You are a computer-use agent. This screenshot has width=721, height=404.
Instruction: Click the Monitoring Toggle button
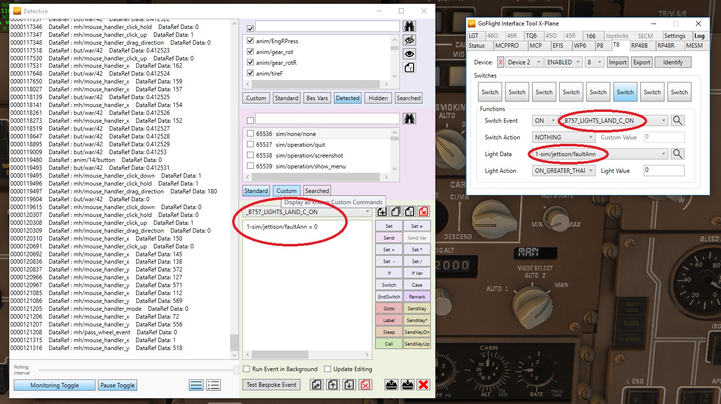click(x=55, y=385)
